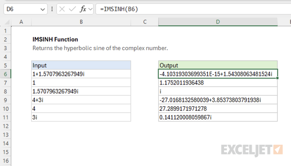Screen dimensions: 291x166
Task: Select output cell -4.10319303699351E-15+1.54308063481524i
Action: tap(218, 74)
